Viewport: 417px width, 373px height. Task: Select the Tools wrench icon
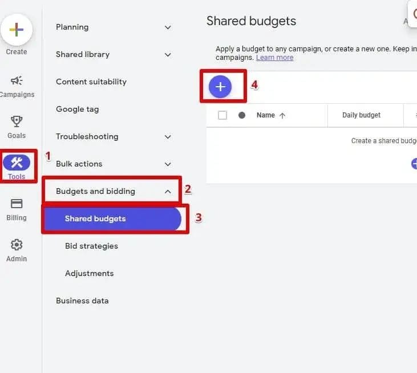tap(17, 163)
